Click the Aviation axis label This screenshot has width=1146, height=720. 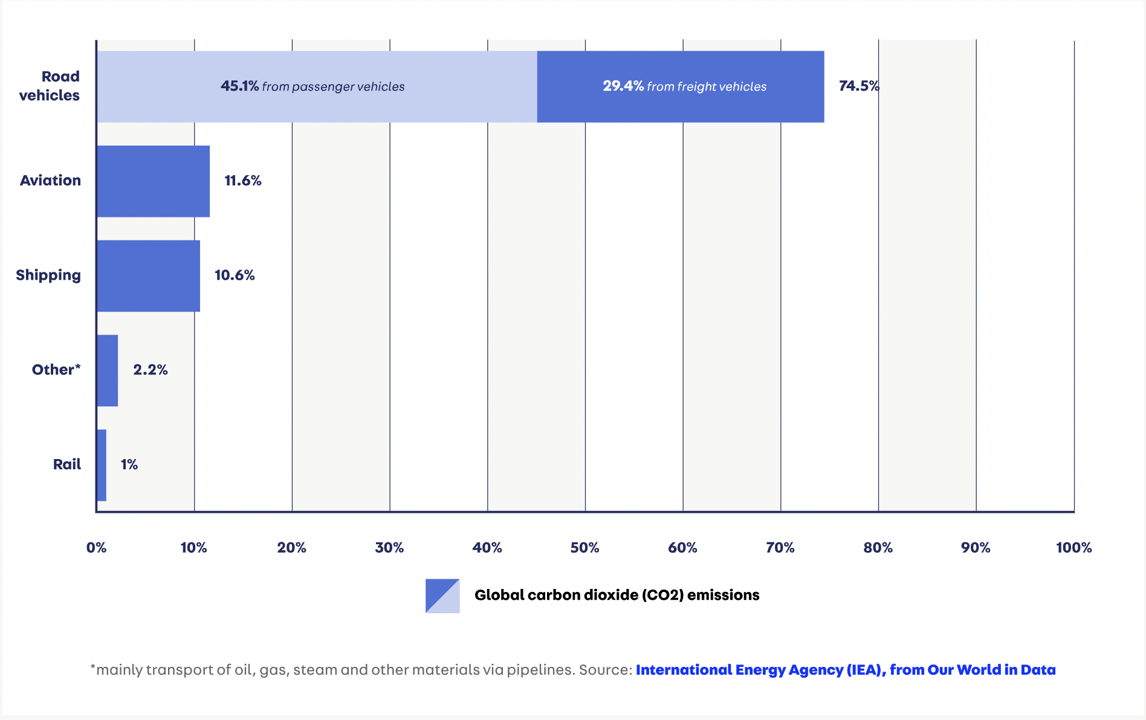tap(50, 181)
